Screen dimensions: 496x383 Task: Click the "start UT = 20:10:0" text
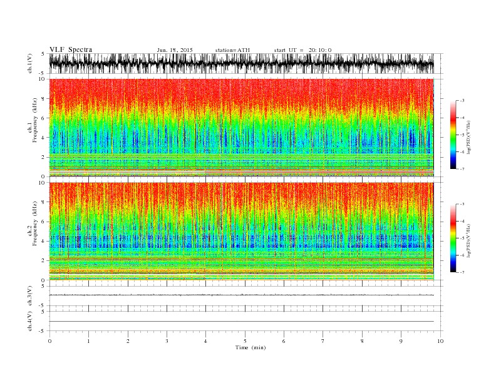pos(302,50)
